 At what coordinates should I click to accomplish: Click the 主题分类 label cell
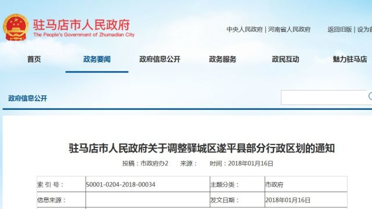237,185
